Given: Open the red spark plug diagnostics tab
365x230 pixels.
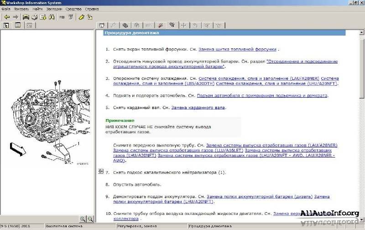Looking at the screenshot, I should 161,25.
